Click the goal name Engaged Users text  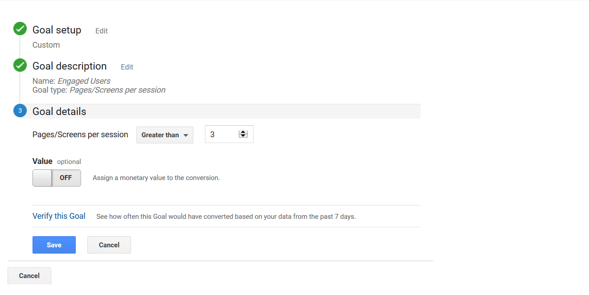(x=84, y=81)
